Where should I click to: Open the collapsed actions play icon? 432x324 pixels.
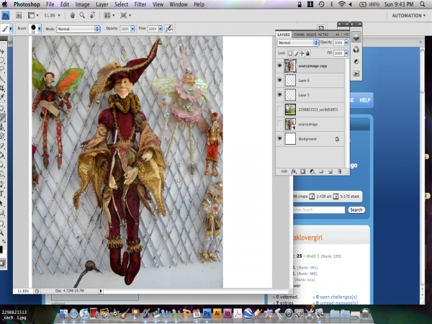(x=356, y=73)
